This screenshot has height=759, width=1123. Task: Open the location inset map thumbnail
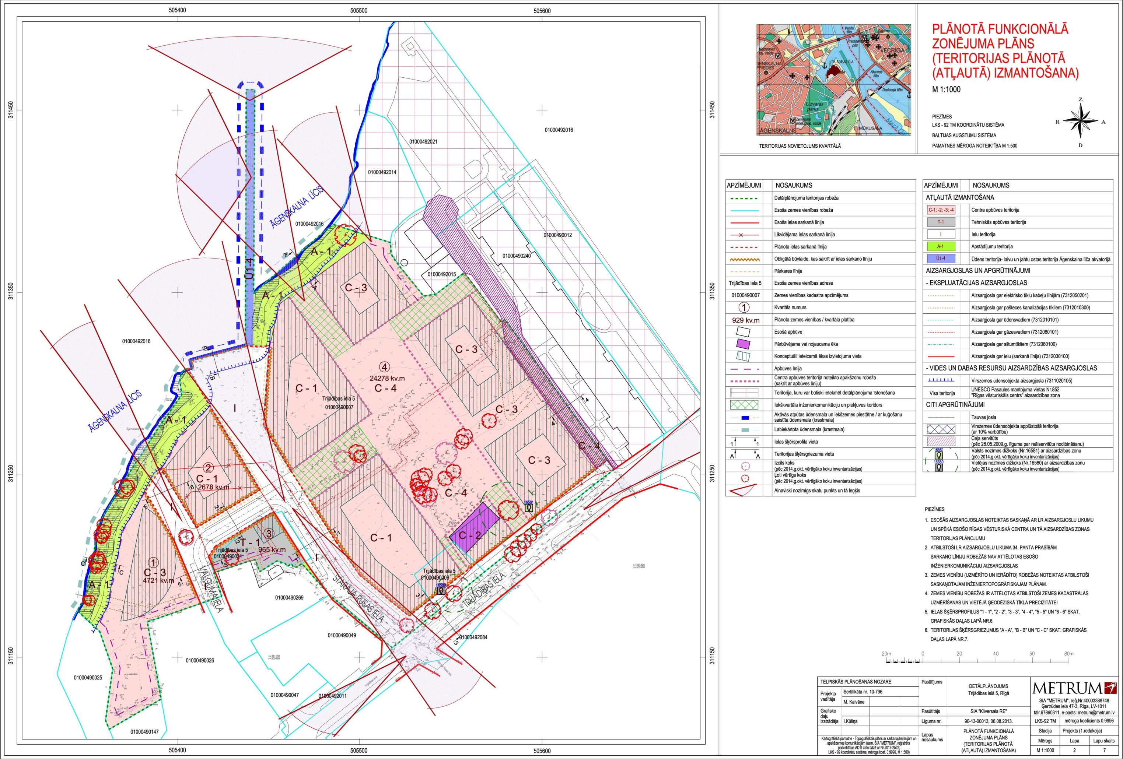coord(833,80)
